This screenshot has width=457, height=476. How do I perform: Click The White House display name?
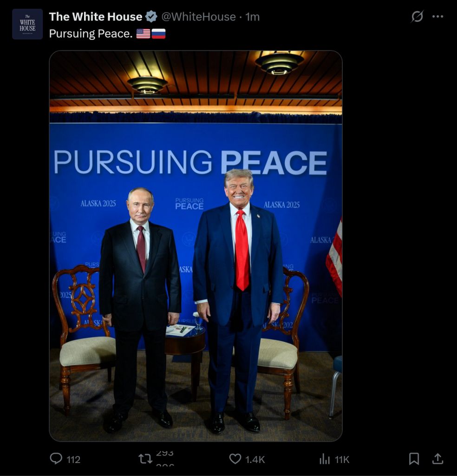[x=96, y=17]
